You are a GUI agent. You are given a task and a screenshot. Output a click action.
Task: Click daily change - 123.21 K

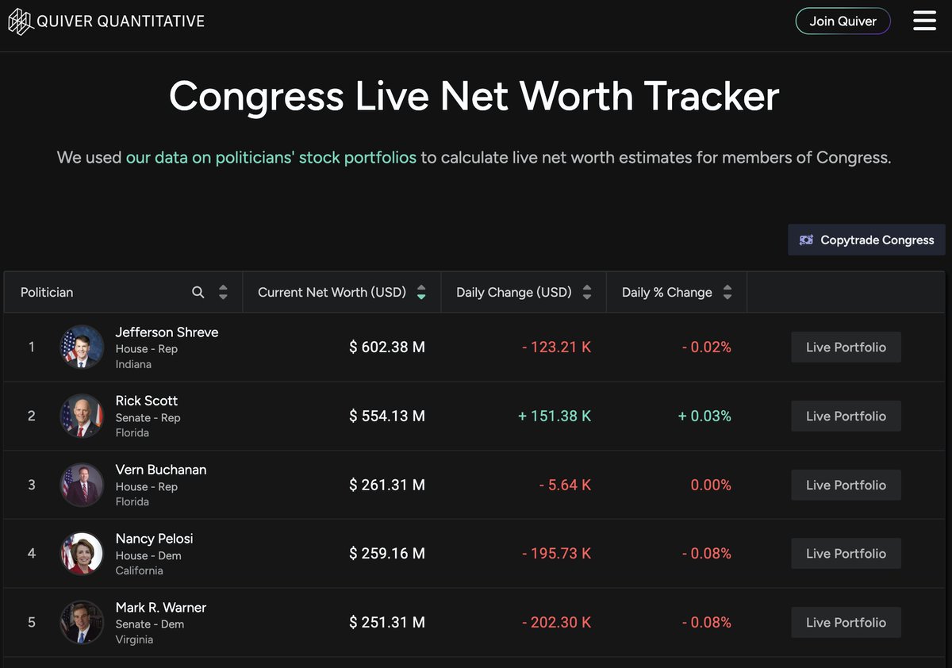pyautogui.click(x=556, y=347)
